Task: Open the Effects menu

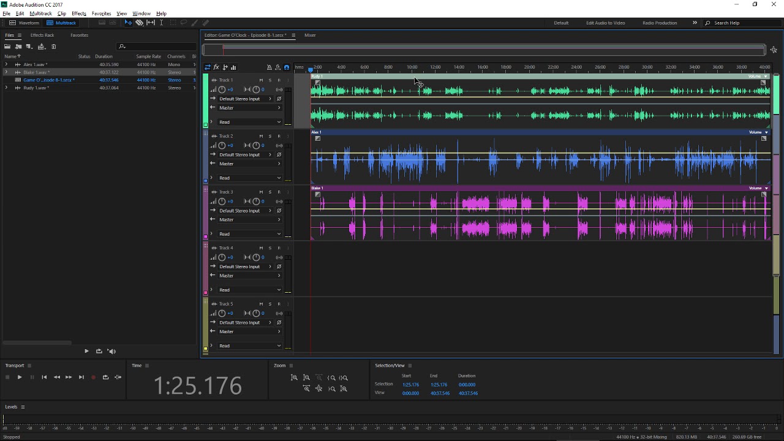Action: (78, 13)
